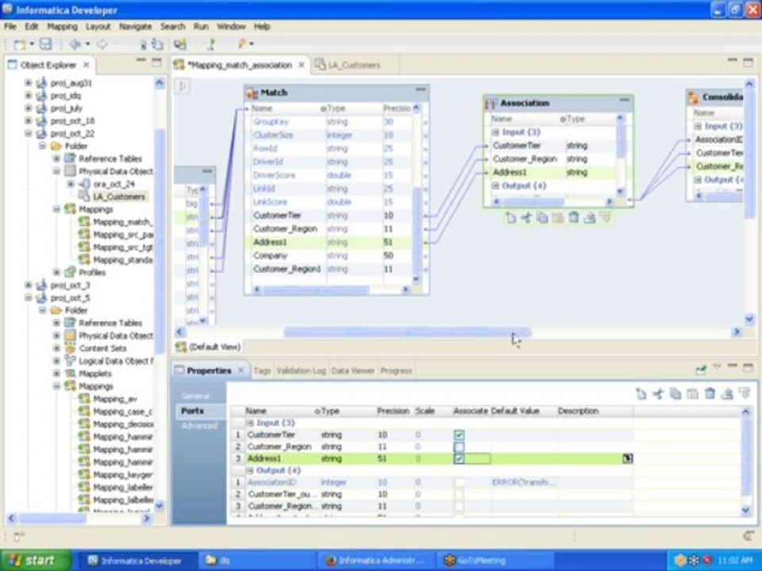Click the cut scissors icon in Properties toolbar
Screen dimensions: 762x571
(x=658, y=394)
